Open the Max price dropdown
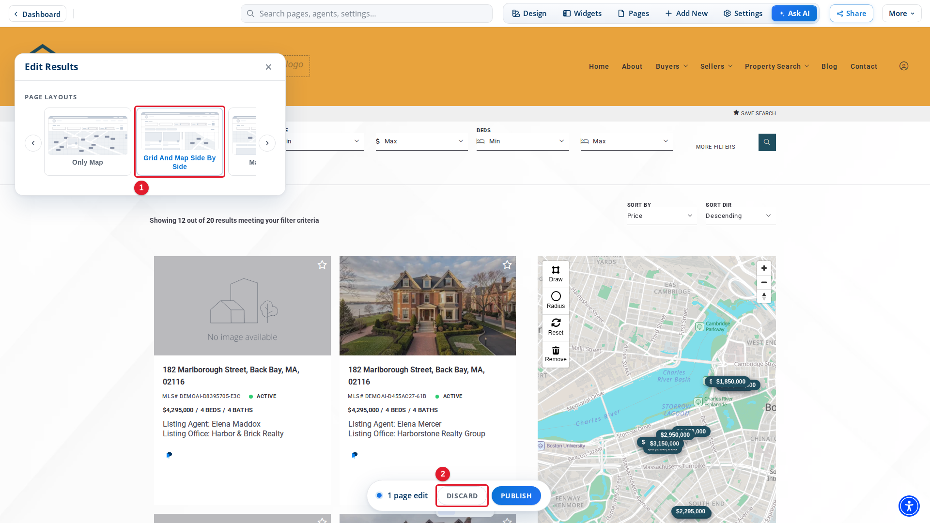This screenshot has height=523, width=930. tap(421, 141)
